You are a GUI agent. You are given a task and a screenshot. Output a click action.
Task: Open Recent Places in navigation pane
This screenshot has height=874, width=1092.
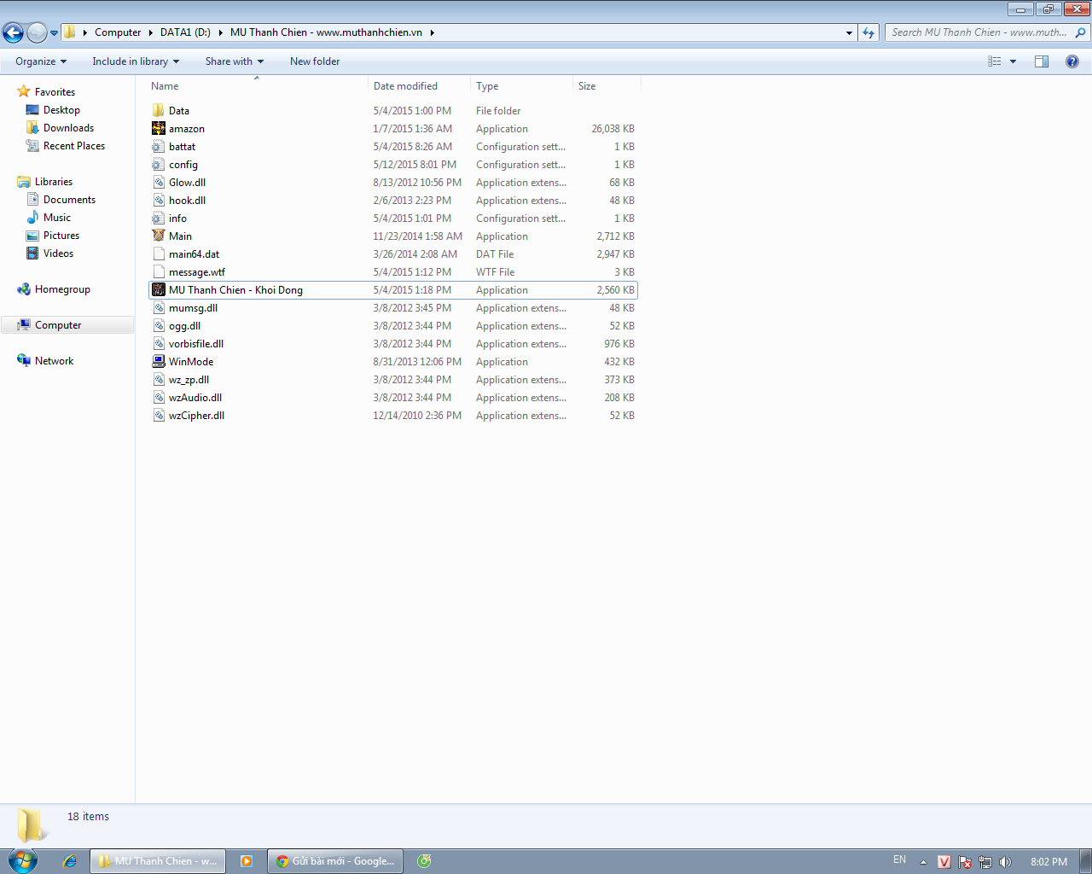pos(74,146)
